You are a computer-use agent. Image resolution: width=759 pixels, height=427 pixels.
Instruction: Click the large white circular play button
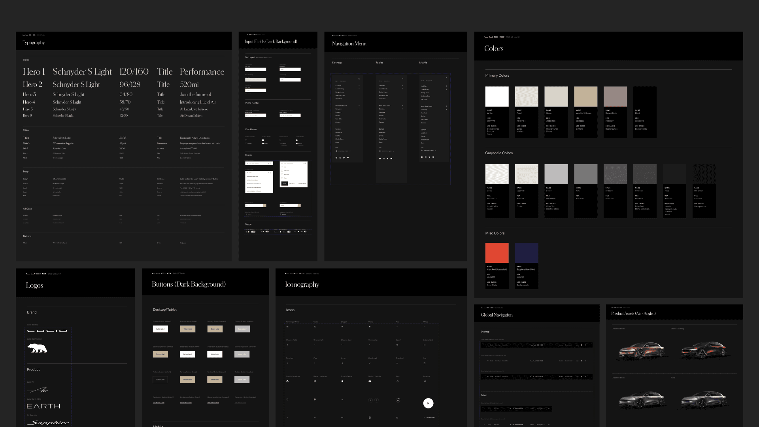[428, 403]
